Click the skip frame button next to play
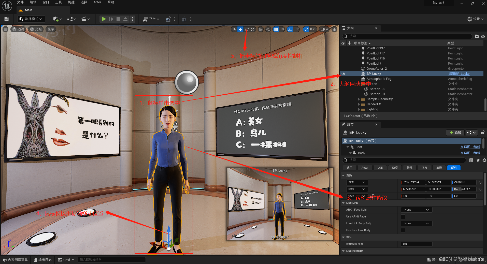The width and height of the screenshot is (487, 264). pyautogui.click(x=111, y=19)
